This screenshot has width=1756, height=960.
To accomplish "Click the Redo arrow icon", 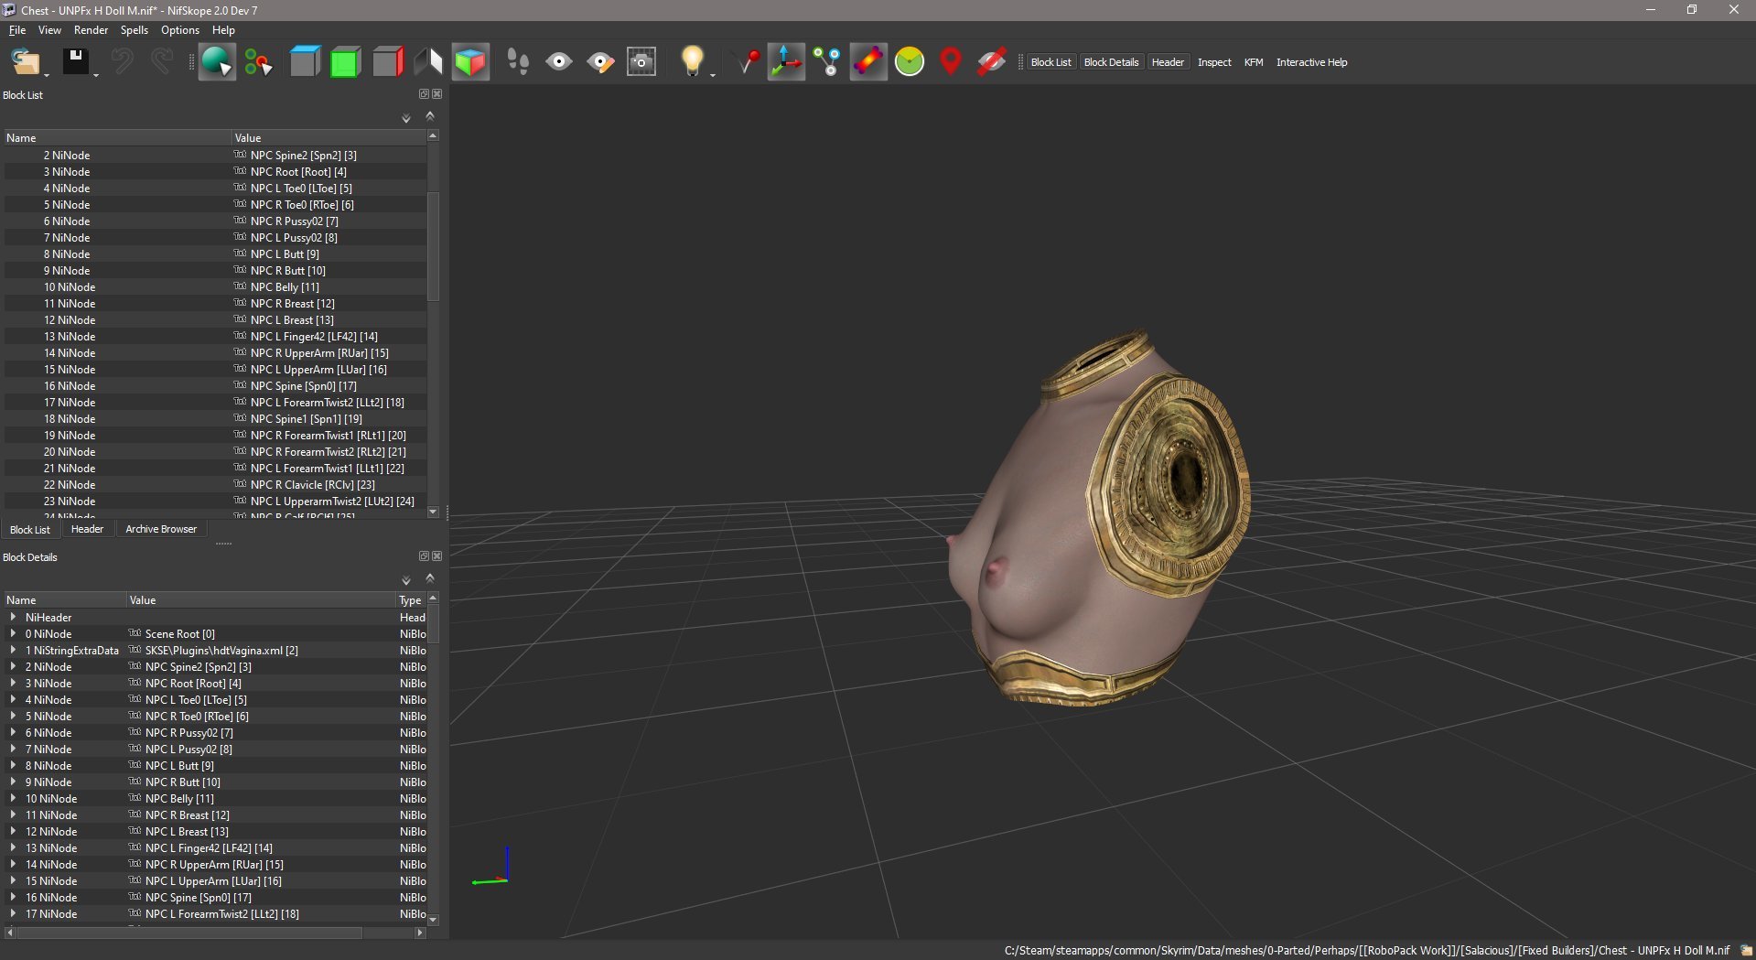I will (x=162, y=62).
